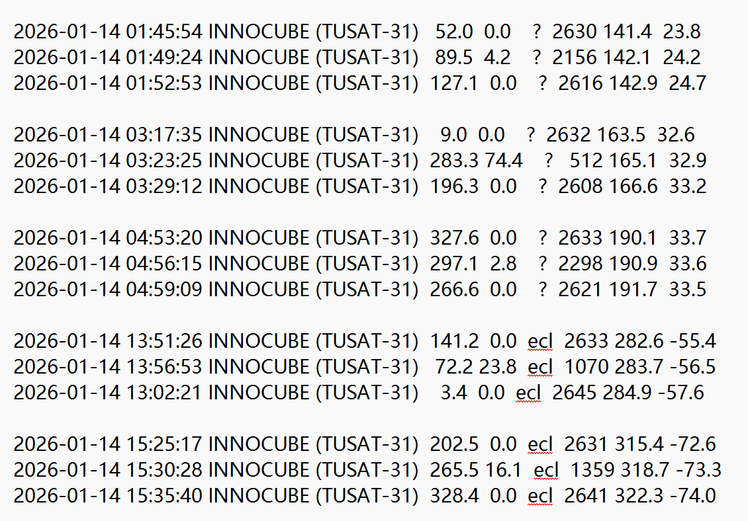This screenshot has height=521, width=748.
Task: Click underlined 'ecl' in the 15:30:28 row
Action: pyautogui.click(x=546, y=470)
